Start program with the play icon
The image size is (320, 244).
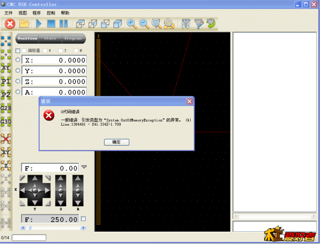tap(38, 23)
